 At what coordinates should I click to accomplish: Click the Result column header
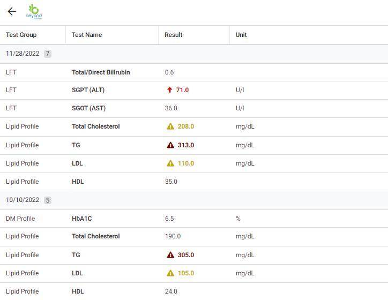[x=174, y=35]
